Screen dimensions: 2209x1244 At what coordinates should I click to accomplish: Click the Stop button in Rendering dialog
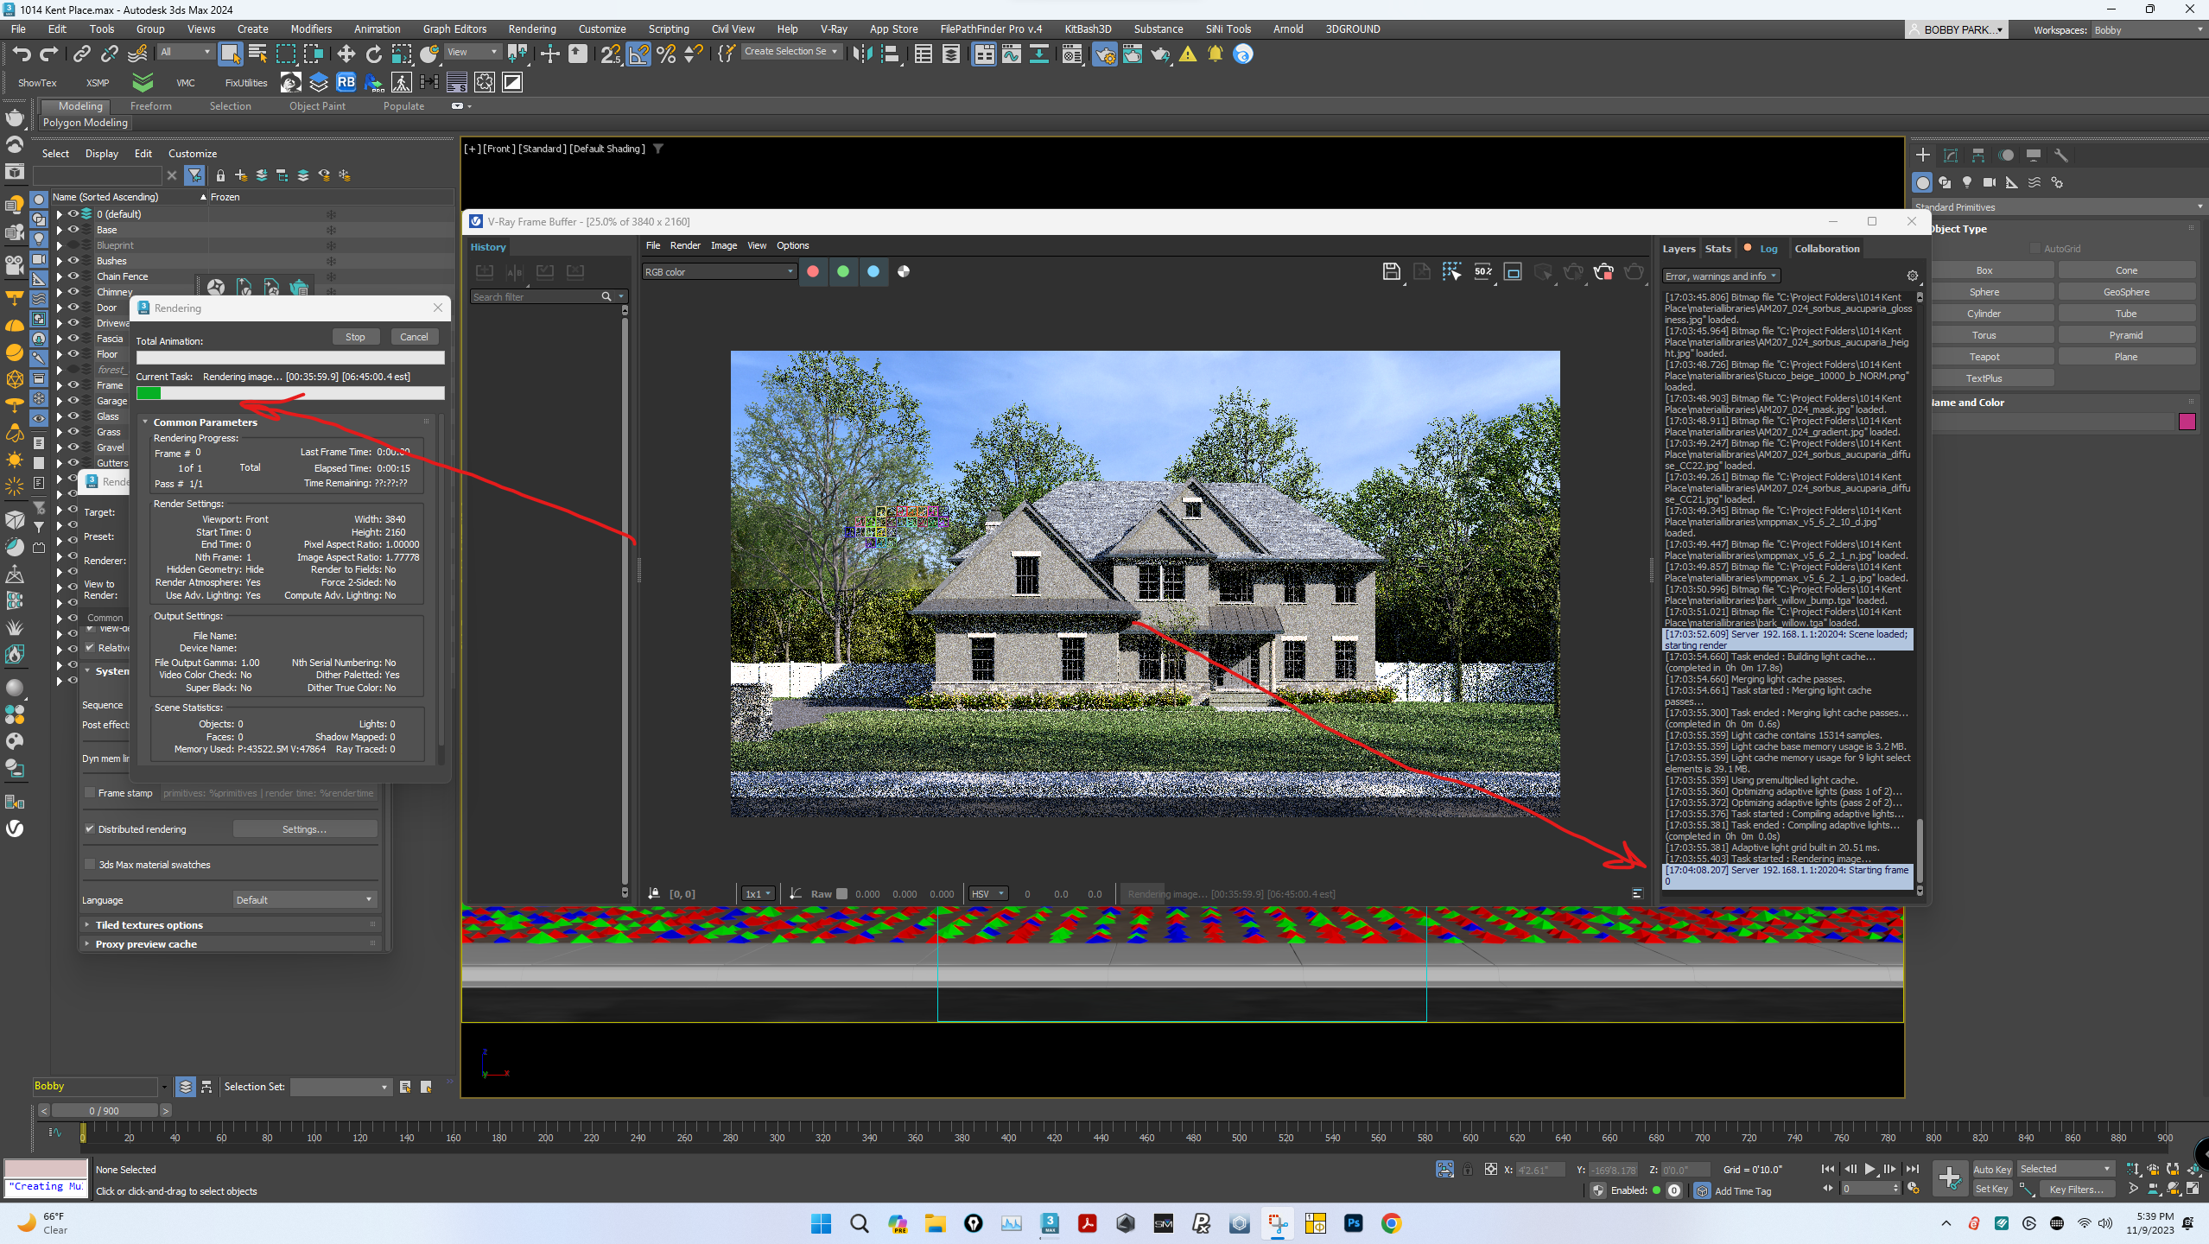coord(355,337)
